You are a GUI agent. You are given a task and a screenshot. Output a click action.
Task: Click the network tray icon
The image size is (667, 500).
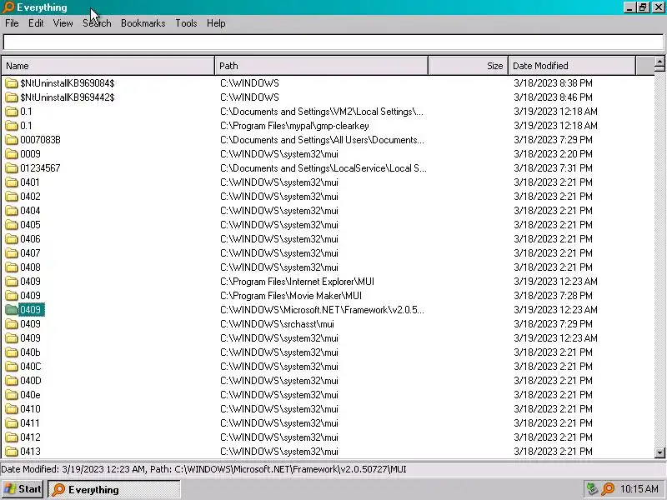pos(592,489)
